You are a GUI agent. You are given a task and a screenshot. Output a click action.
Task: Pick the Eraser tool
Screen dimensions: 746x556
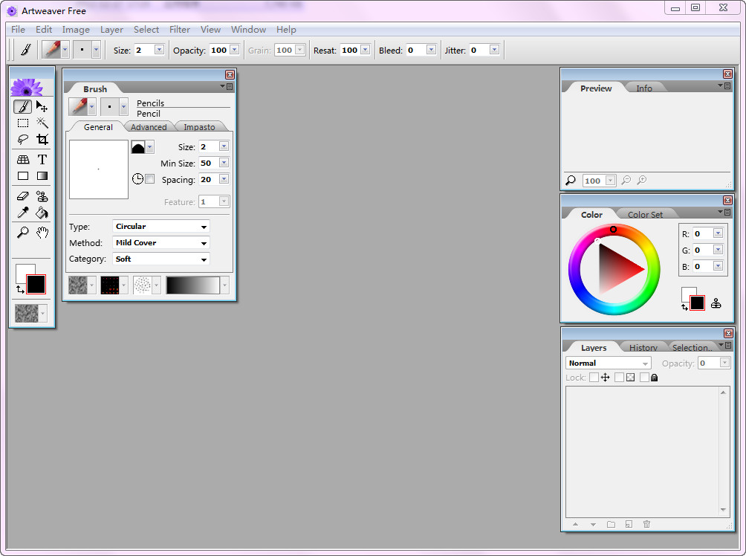(x=23, y=196)
